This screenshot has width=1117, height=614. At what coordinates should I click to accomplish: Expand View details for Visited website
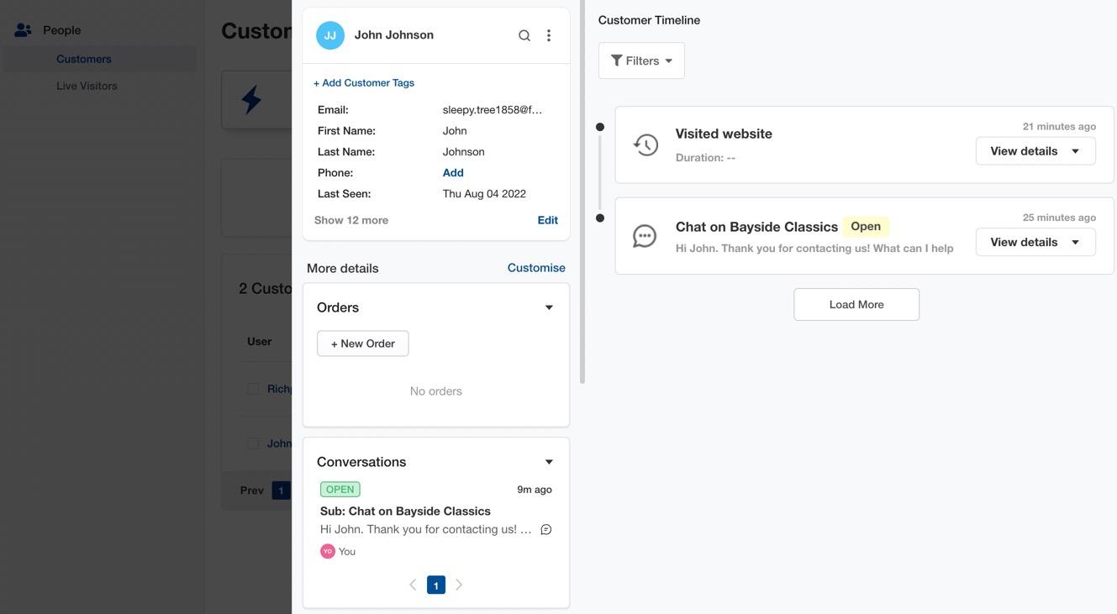(x=1035, y=151)
